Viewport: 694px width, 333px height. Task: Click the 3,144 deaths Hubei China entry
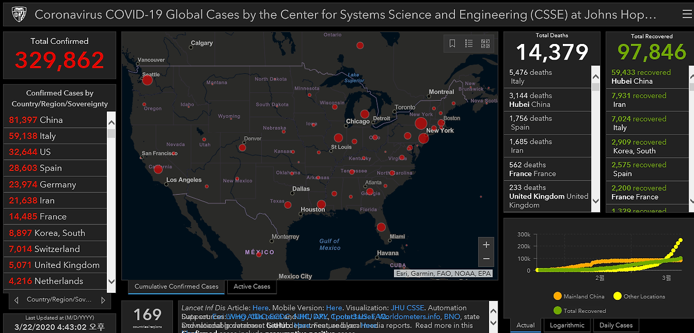click(548, 100)
